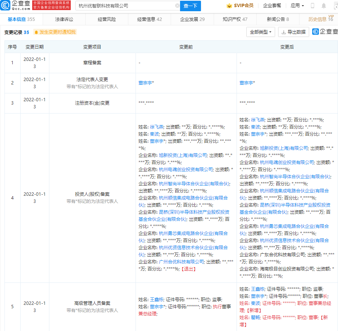Clear the search box with the X icon
This screenshot has height=331, width=338.
[177, 6]
